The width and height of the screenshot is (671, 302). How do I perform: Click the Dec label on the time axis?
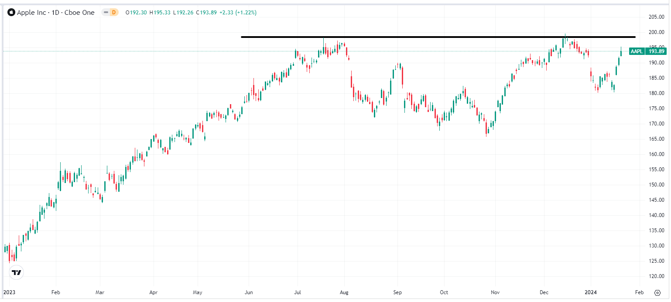pos(544,292)
